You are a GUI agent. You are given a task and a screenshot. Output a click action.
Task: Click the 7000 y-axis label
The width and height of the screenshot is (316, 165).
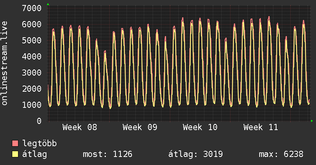click(32, 8)
